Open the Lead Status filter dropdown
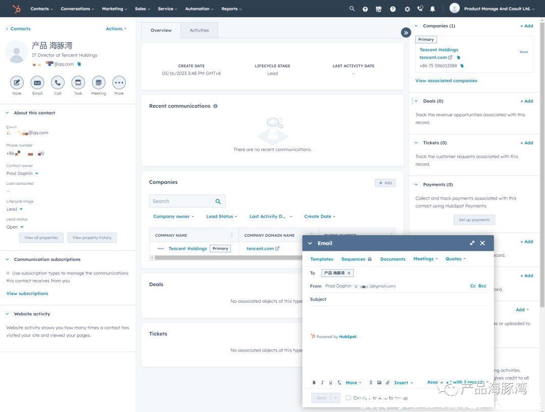Screen dimensions: 545x412 click(x=222, y=217)
